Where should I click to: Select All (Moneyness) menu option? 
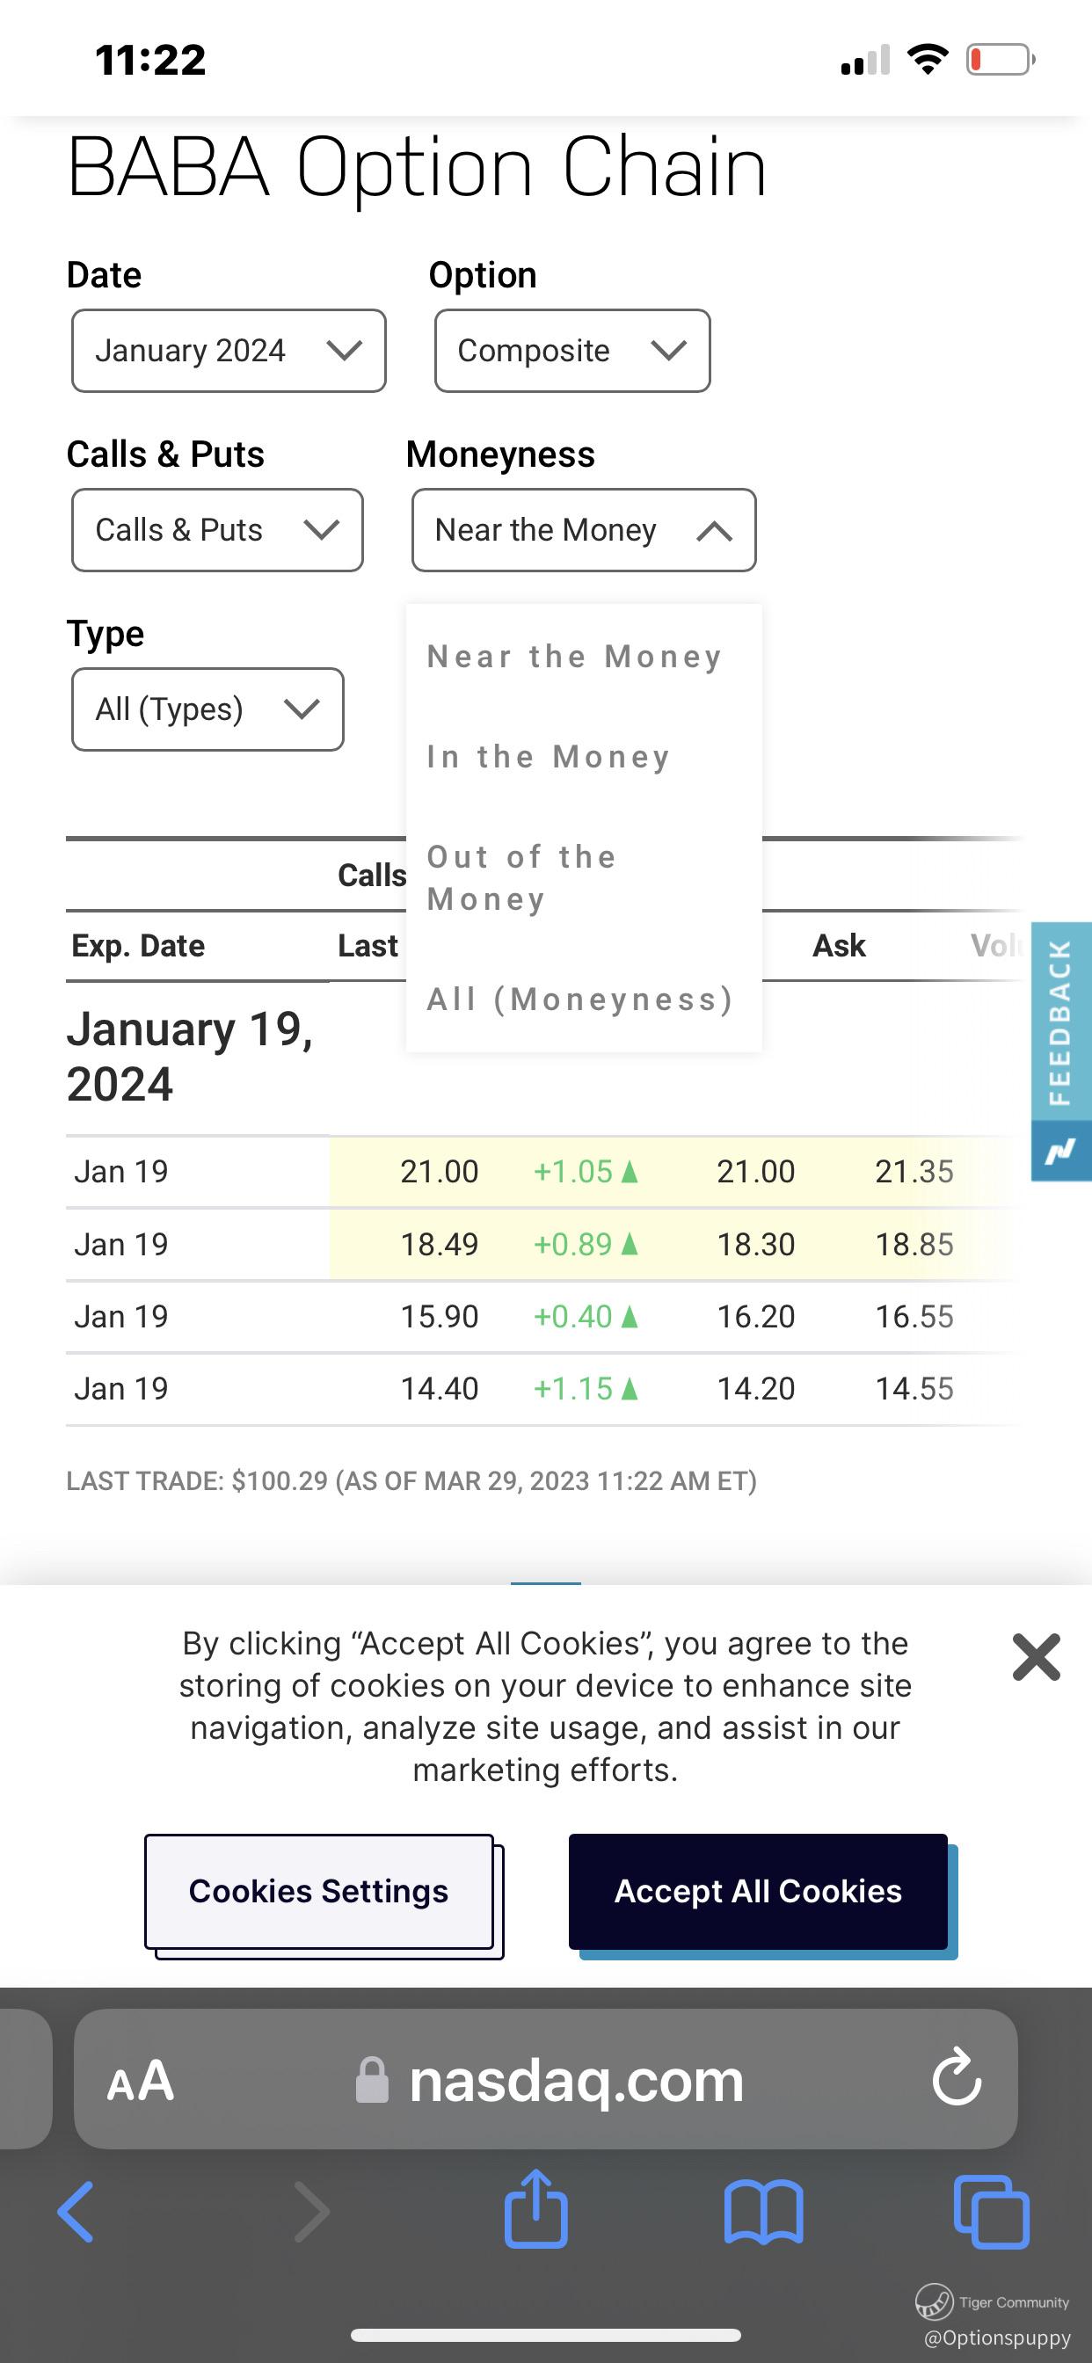point(580,999)
